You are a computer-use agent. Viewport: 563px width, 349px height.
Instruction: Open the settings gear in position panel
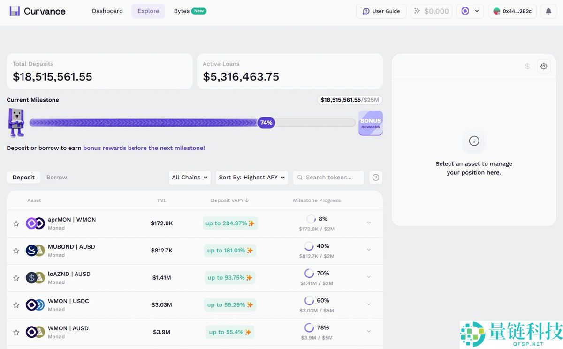coord(544,67)
